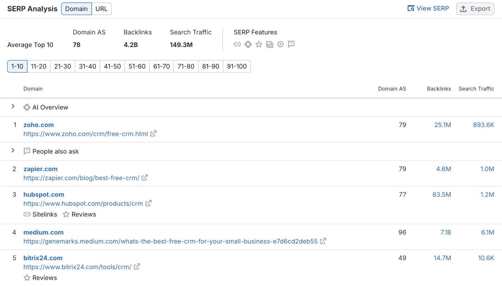The image size is (502, 286).
Task: Click the external link icon beside medium.com article
Action: (323, 241)
